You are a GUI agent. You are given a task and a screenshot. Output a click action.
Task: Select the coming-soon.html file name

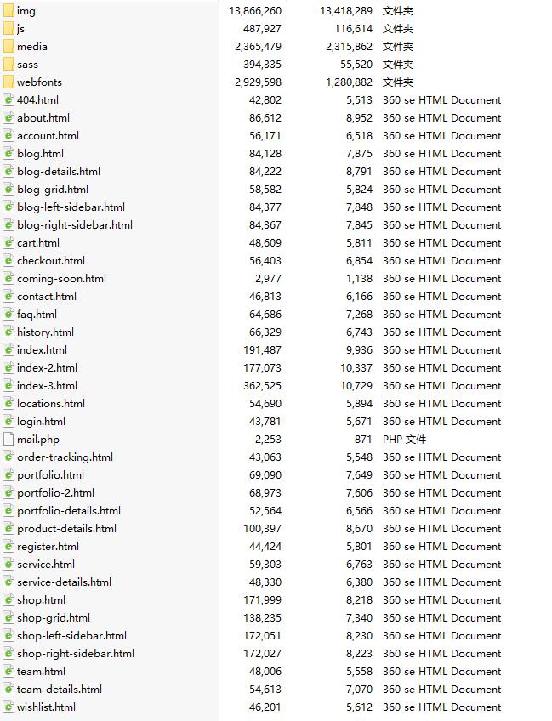[61, 279]
